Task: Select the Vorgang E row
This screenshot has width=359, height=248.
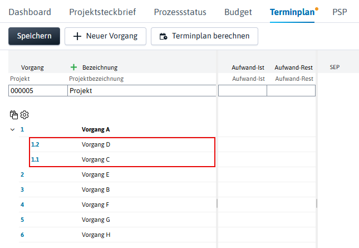Action: (117, 174)
